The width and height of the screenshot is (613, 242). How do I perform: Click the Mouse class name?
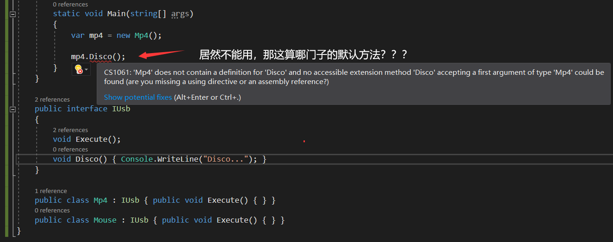[105, 220]
